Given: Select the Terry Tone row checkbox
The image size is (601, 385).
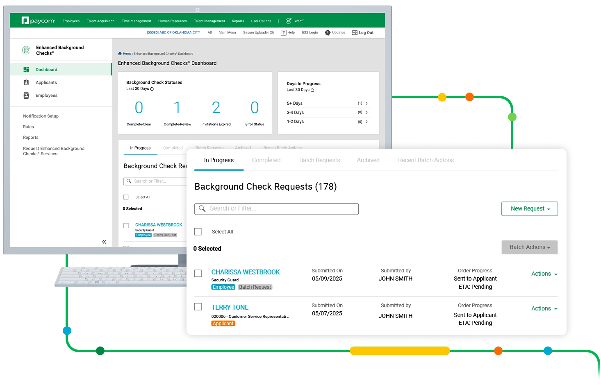Looking at the screenshot, I should [198, 307].
